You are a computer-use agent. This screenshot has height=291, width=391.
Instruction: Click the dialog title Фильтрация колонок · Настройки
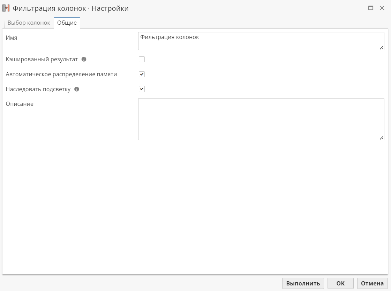click(70, 8)
